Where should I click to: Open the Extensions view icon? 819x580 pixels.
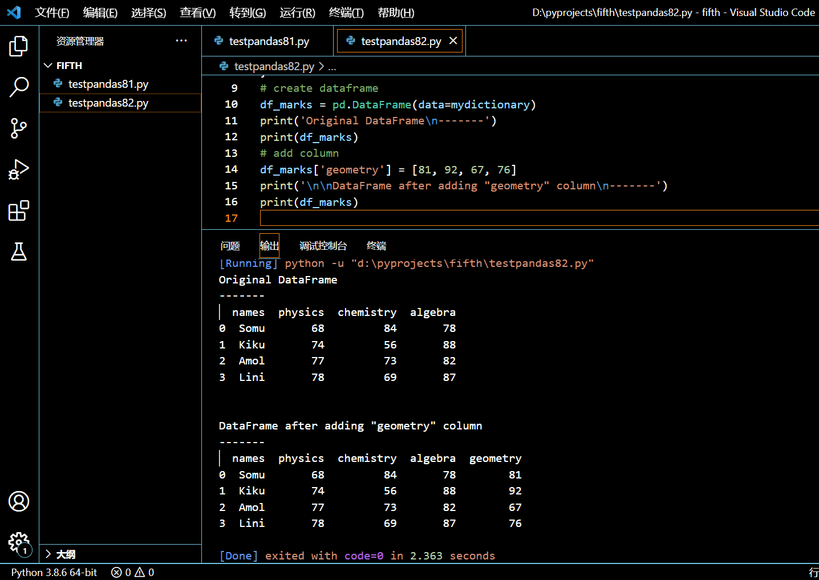(x=19, y=210)
